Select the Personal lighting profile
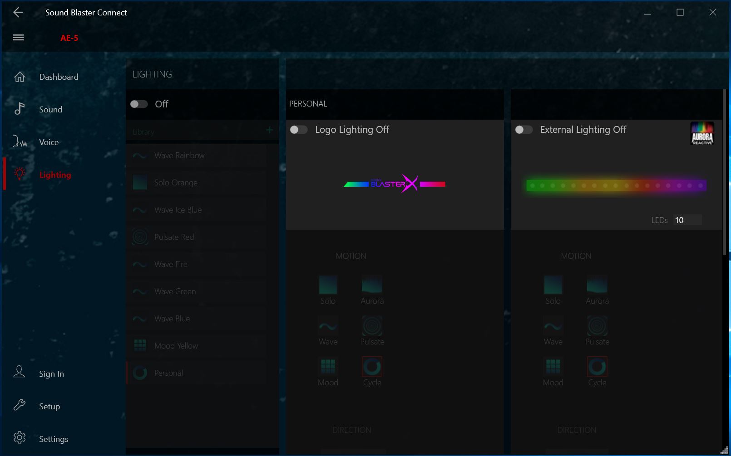The height and width of the screenshot is (456, 731). pos(197,373)
